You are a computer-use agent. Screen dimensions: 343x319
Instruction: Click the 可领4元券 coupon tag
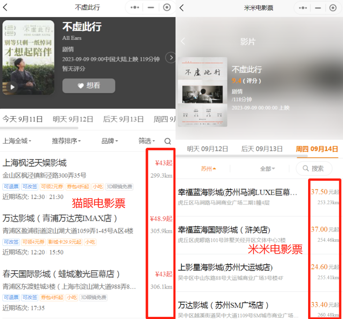click(33, 242)
